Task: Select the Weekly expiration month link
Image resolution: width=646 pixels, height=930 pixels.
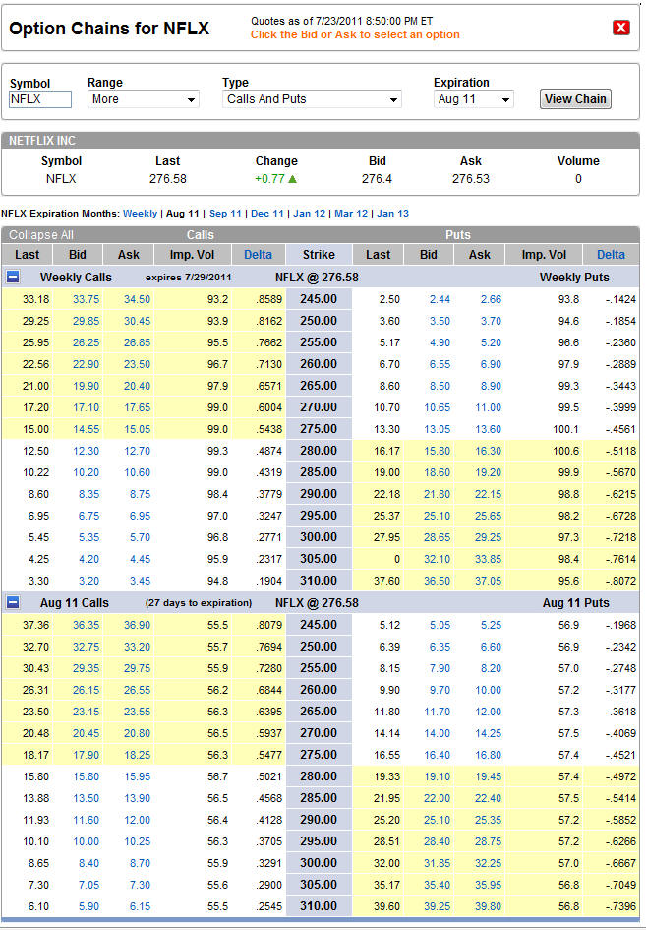Action: (140, 213)
